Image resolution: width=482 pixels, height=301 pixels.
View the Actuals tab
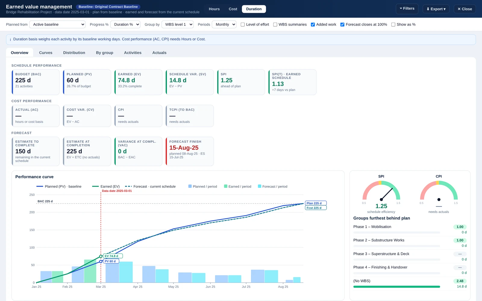click(x=159, y=53)
